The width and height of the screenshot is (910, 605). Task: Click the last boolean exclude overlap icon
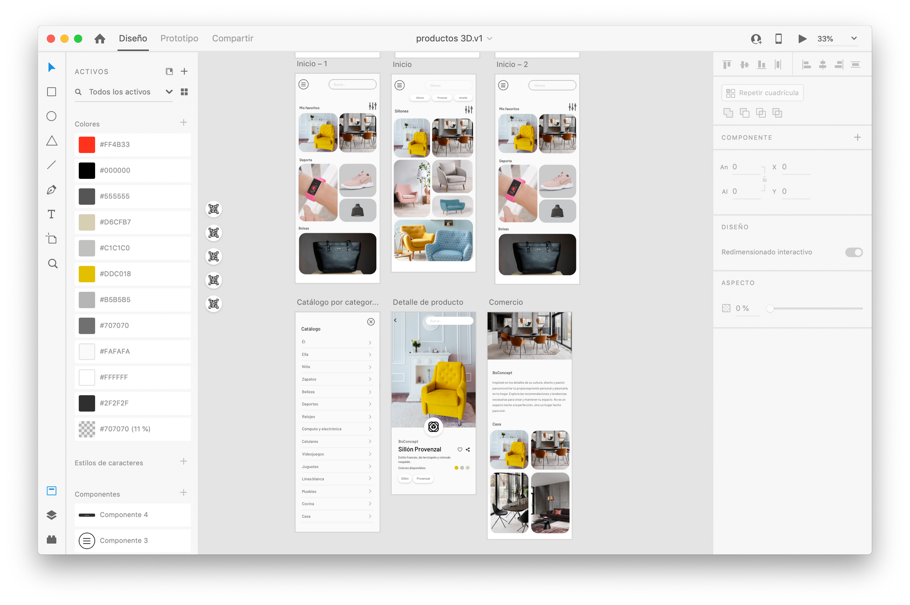tap(777, 113)
